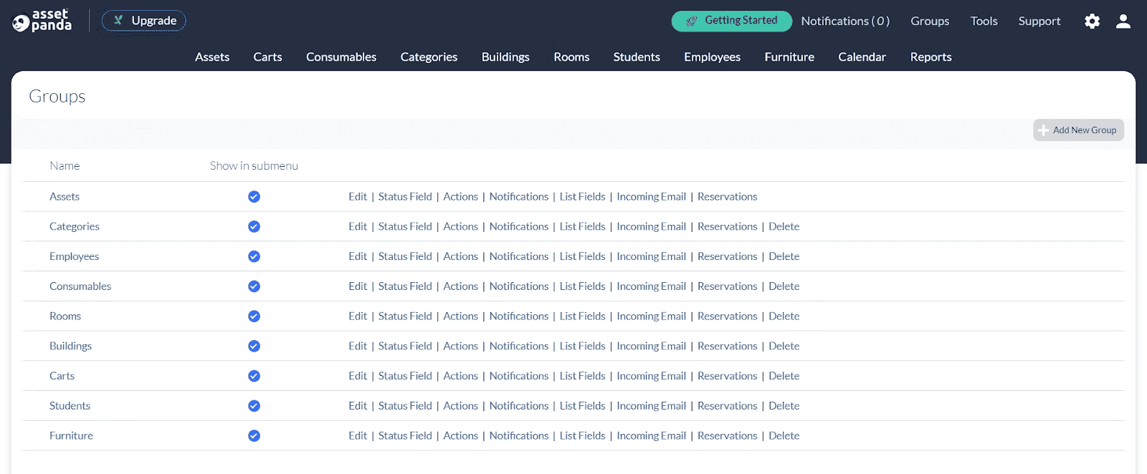
Task: Click the Upgrade button icon
Action: click(x=119, y=21)
